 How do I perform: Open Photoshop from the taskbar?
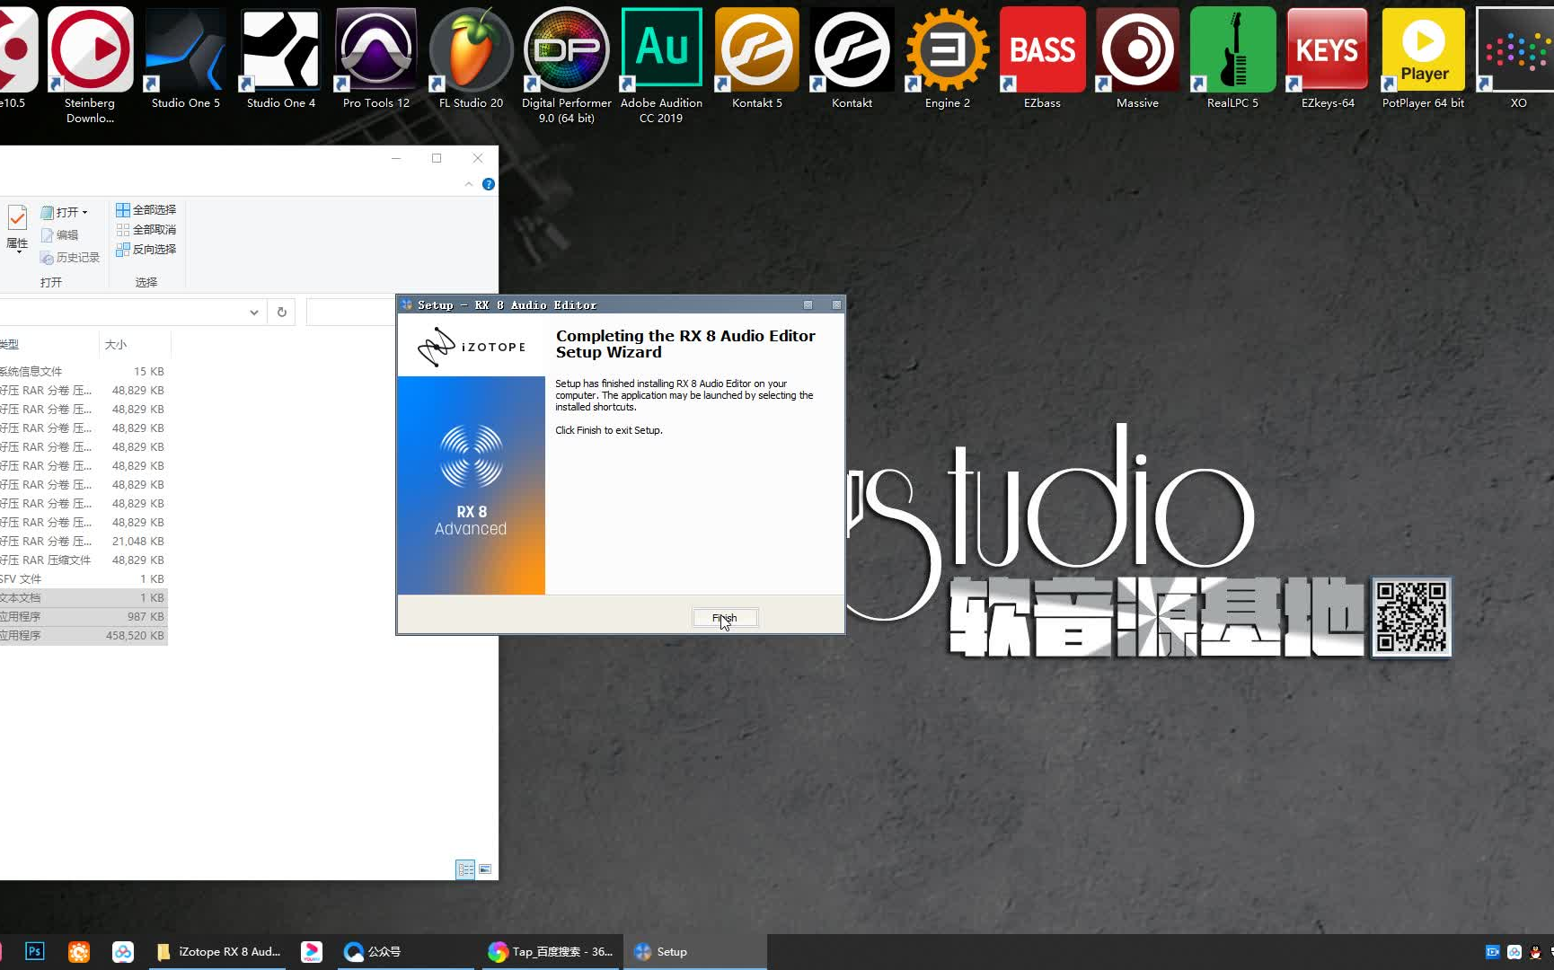[34, 951]
